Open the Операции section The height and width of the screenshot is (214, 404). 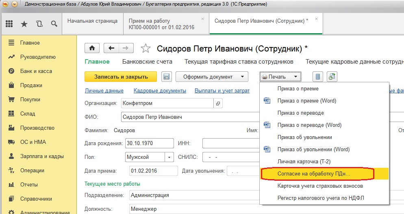[32, 170]
